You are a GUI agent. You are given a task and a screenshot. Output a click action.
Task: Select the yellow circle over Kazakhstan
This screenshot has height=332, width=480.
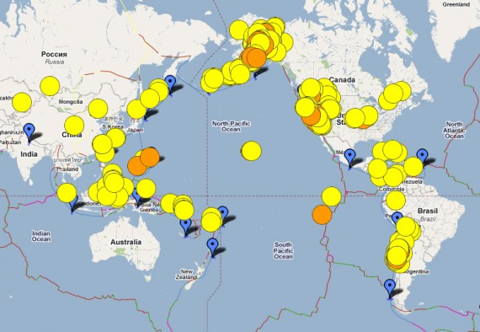(22, 102)
